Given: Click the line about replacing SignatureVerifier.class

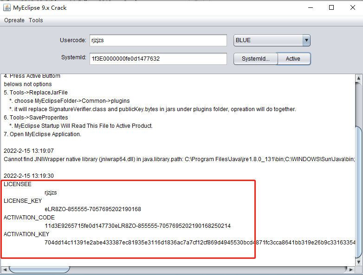Looking at the screenshot, I should 153,109.
